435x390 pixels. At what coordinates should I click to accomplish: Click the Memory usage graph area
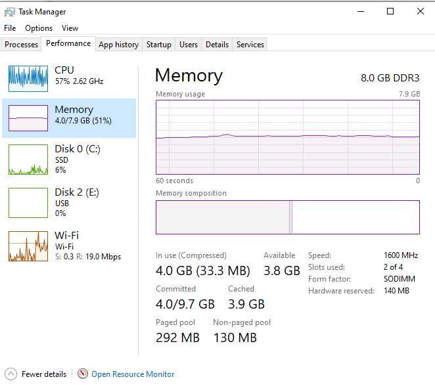click(287, 137)
